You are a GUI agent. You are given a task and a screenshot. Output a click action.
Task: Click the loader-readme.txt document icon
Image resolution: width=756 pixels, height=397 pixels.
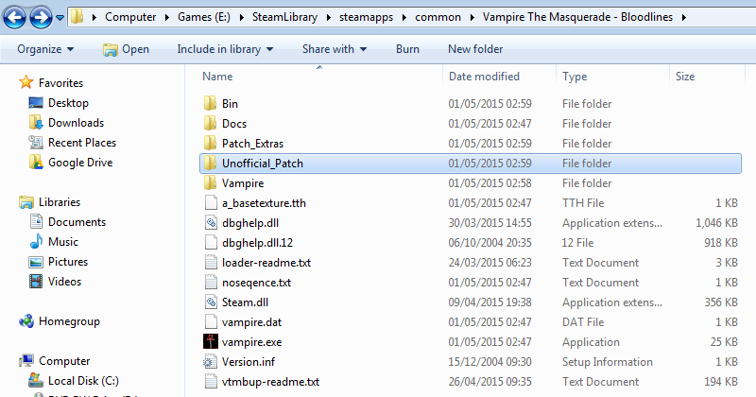[x=211, y=262]
